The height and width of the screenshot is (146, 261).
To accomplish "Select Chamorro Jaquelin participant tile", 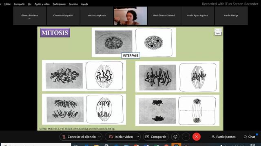I will click(x=63, y=16).
